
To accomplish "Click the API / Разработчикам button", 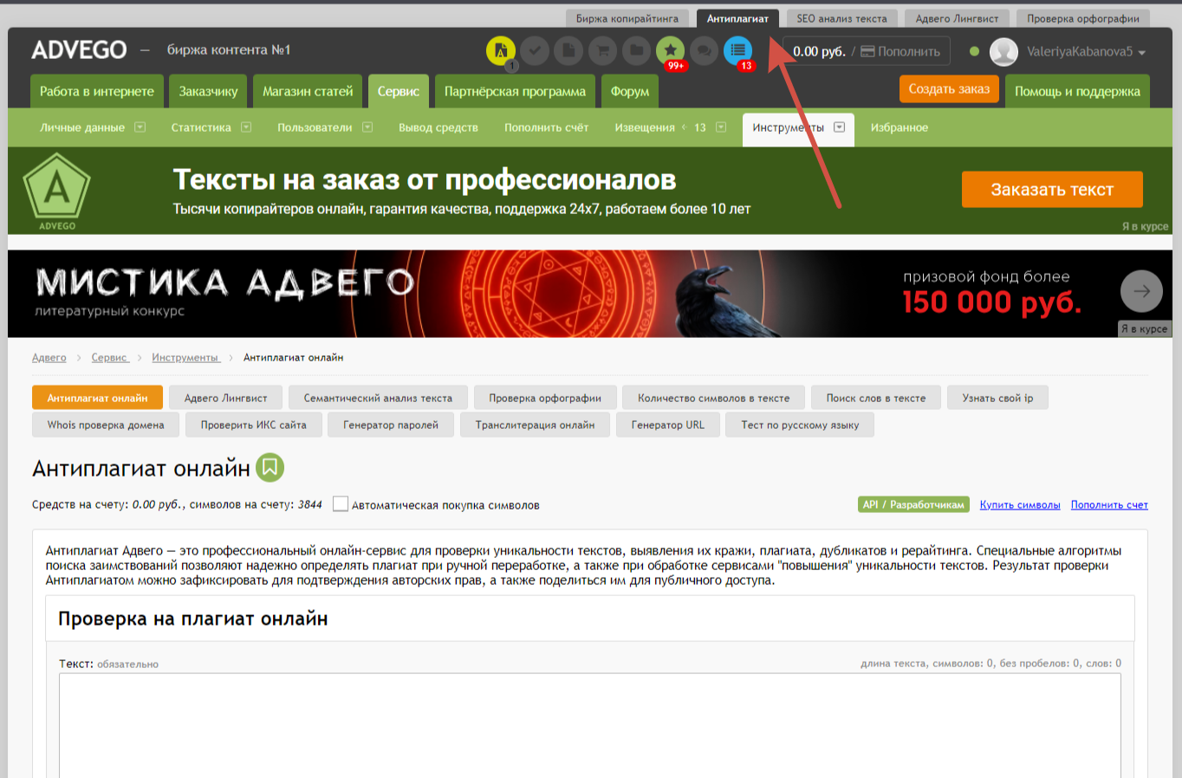I will tap(913, 504).
